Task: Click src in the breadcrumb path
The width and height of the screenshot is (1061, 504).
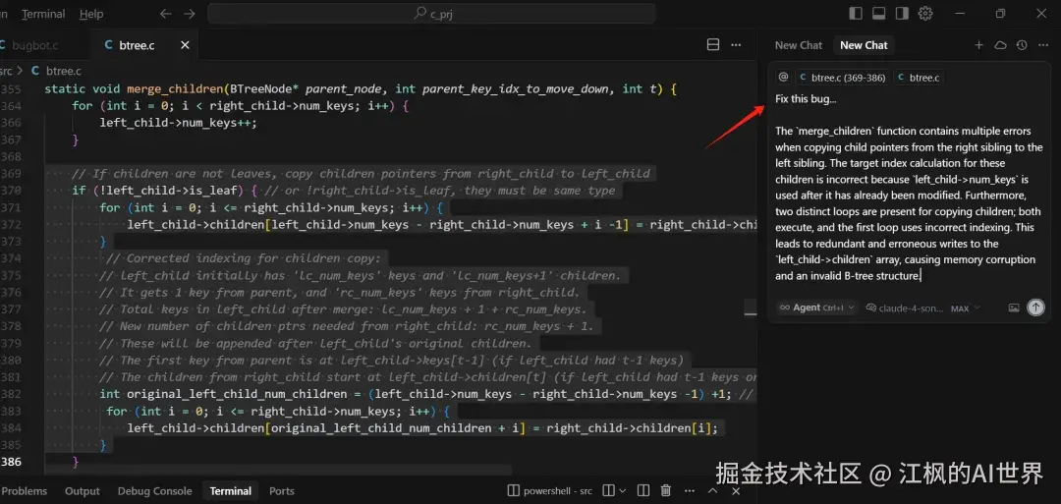Action: pyautogui.click(x=6, y=71)
